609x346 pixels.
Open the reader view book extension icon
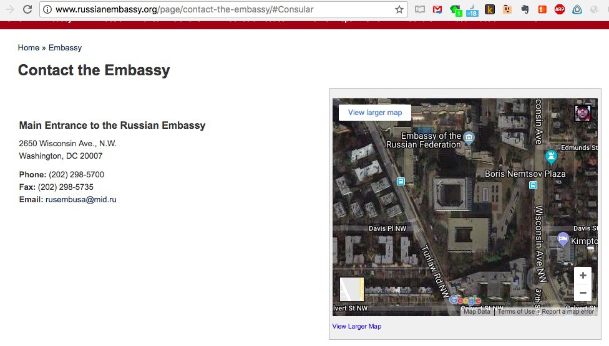tap(420, 10)
